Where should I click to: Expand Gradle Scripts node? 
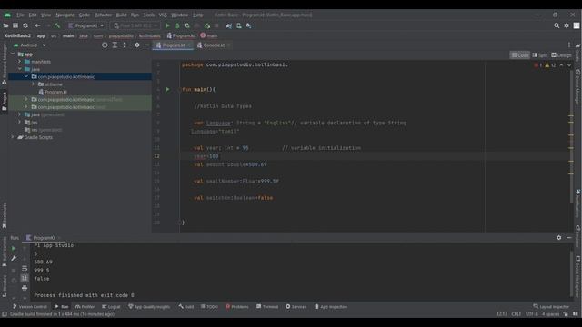pos(13,137)
